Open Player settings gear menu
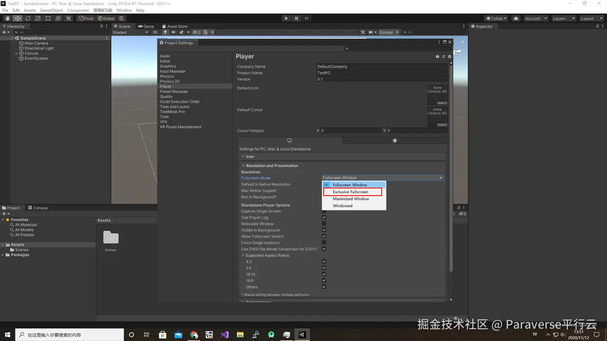Image resolution: width=607 pixels, height=341 pixels. coord(450,56)
